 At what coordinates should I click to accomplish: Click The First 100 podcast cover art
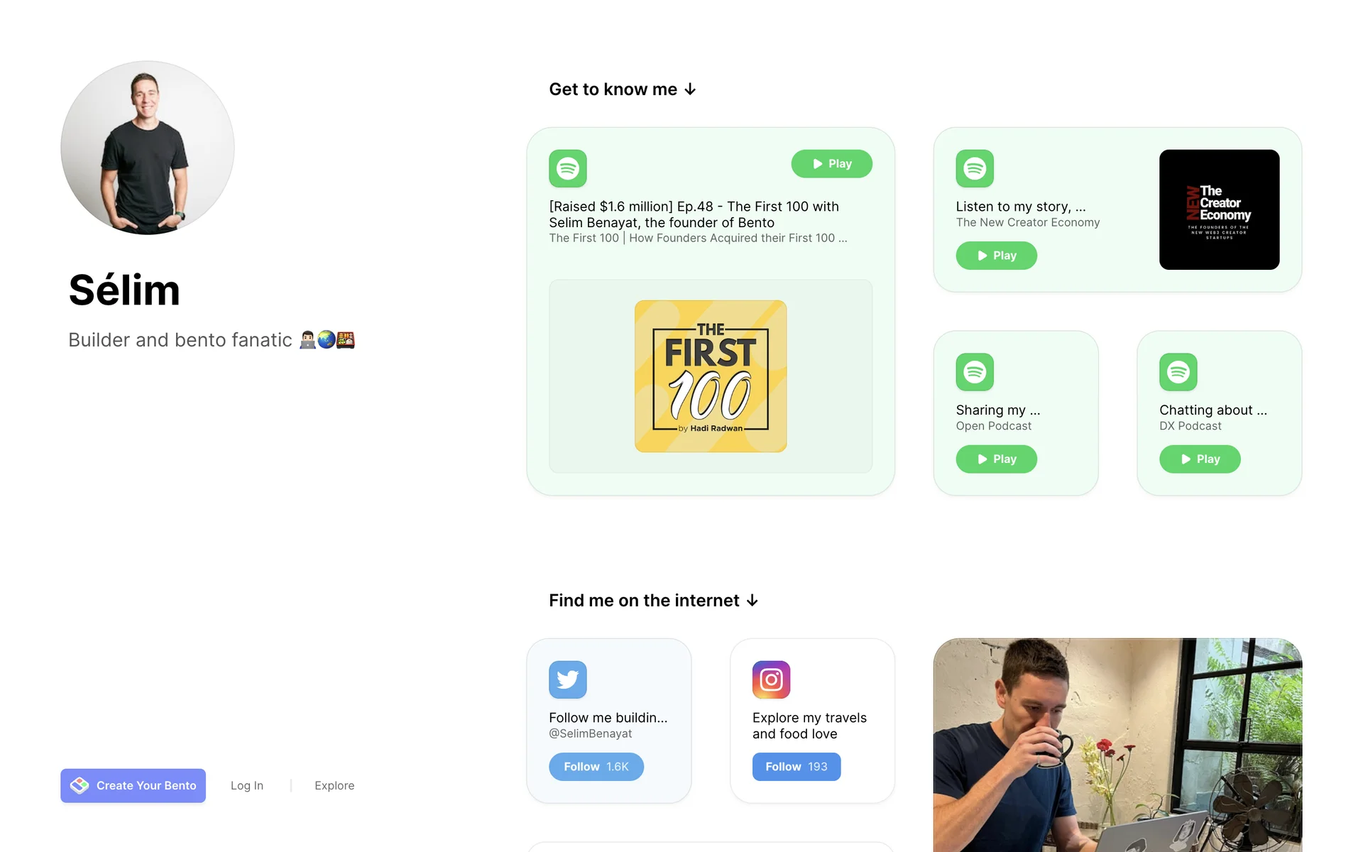[x=710, y=376]
